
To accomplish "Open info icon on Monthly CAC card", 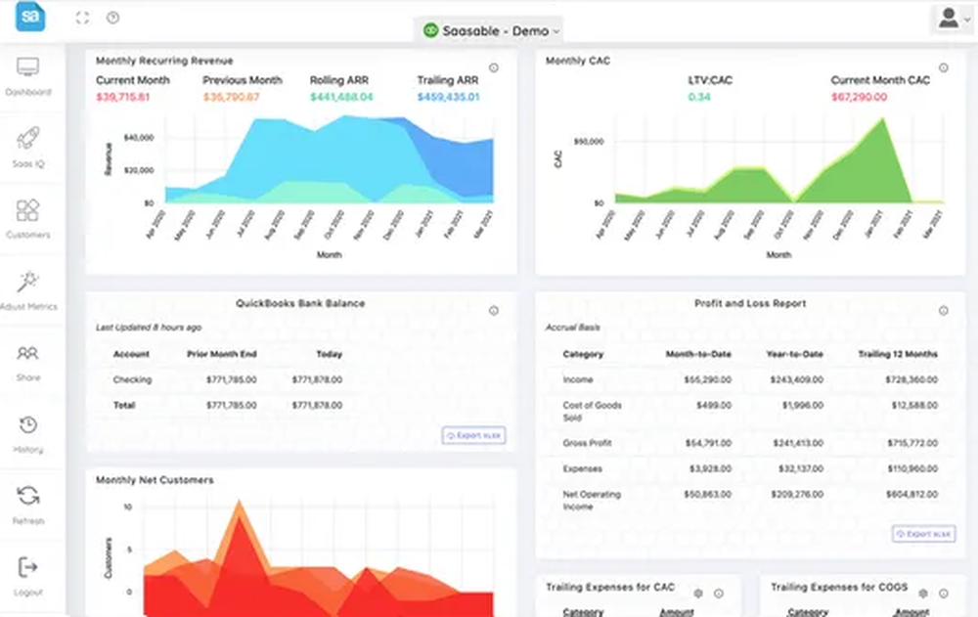I will coord(943,67).
